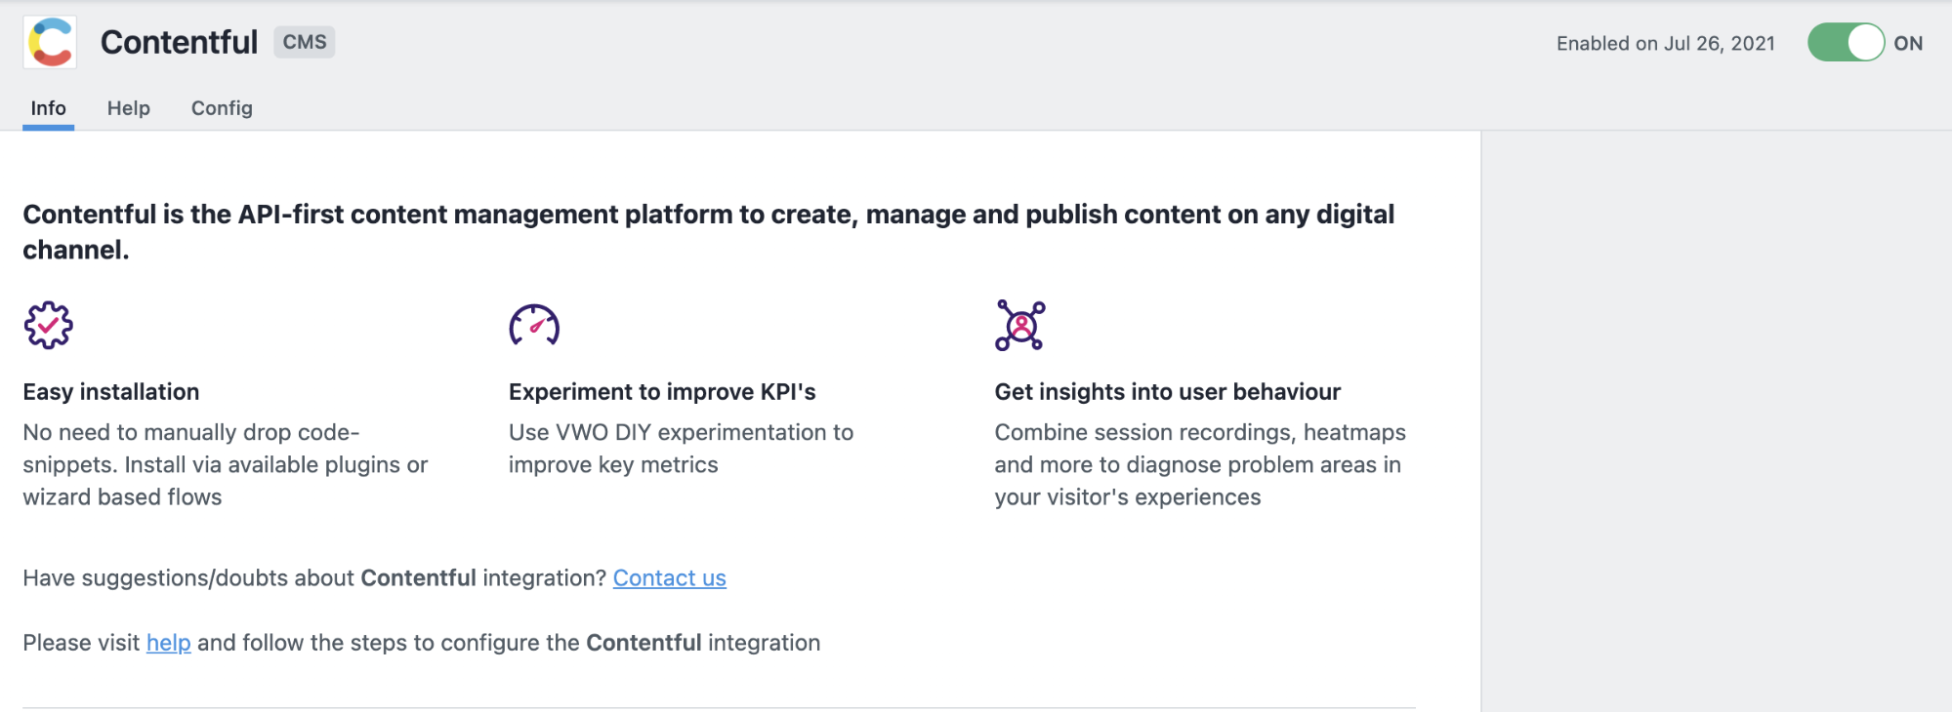
Task: Open the Help tab
Action: pos(129,108)
